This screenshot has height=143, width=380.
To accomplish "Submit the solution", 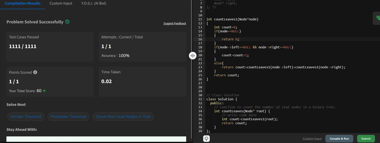I will coord(366,139).
